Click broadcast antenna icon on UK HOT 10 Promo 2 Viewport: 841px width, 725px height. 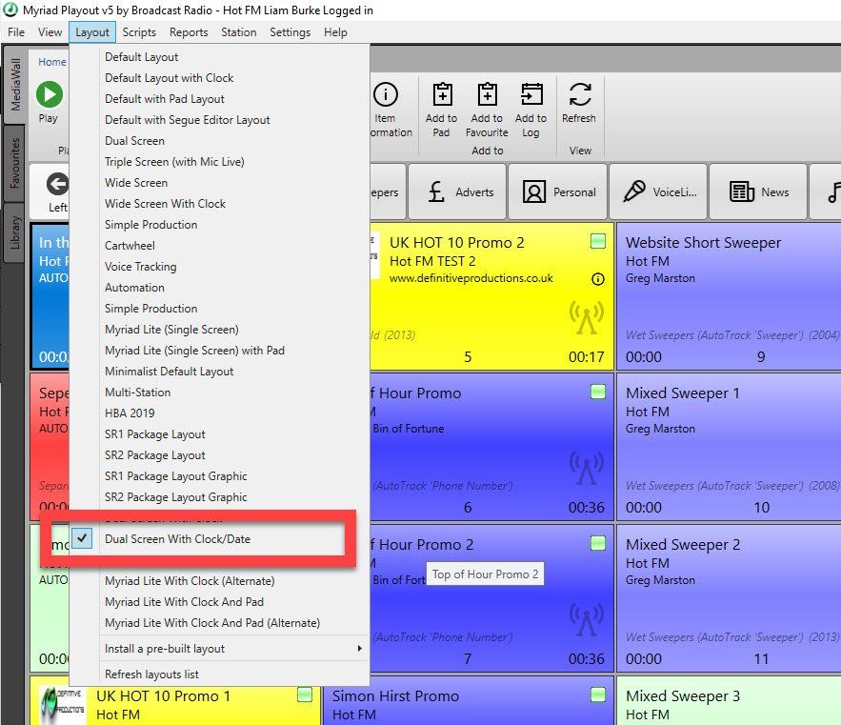pyautogui.click(x=587, y=317)
